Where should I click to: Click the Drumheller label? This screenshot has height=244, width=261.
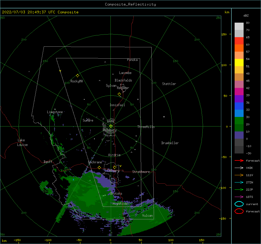(x=170, y=143)
